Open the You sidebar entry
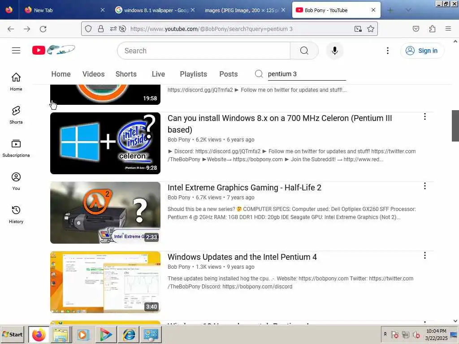The width and height of the screenshot is (459, 344). 16,181
